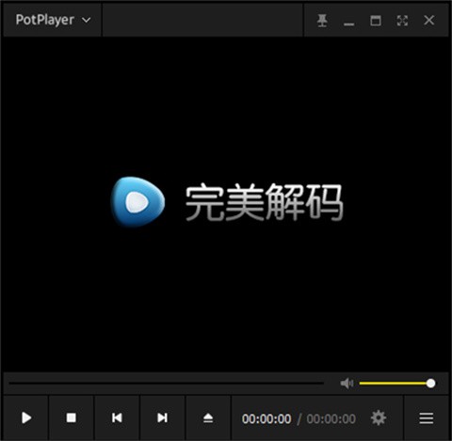Click the total duration time display
This screenshot has width=452, height=441.
[x=331, y=419]
